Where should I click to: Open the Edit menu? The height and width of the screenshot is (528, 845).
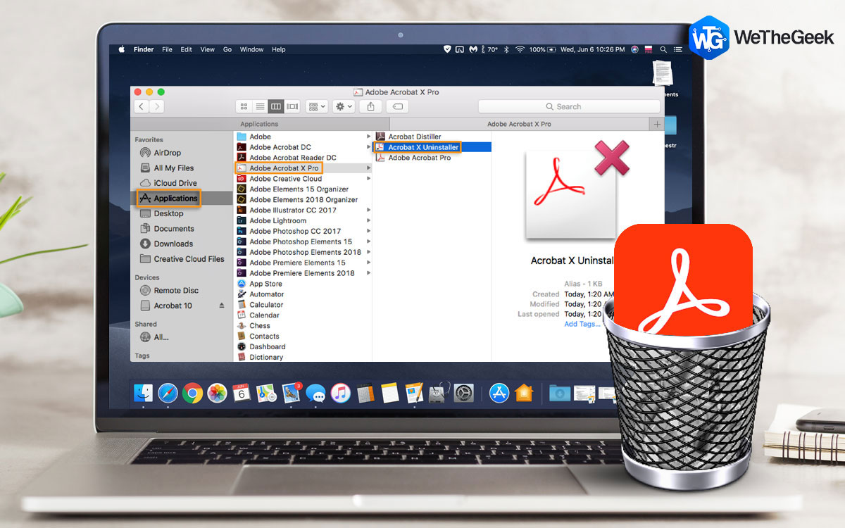(x=186, y=49)
